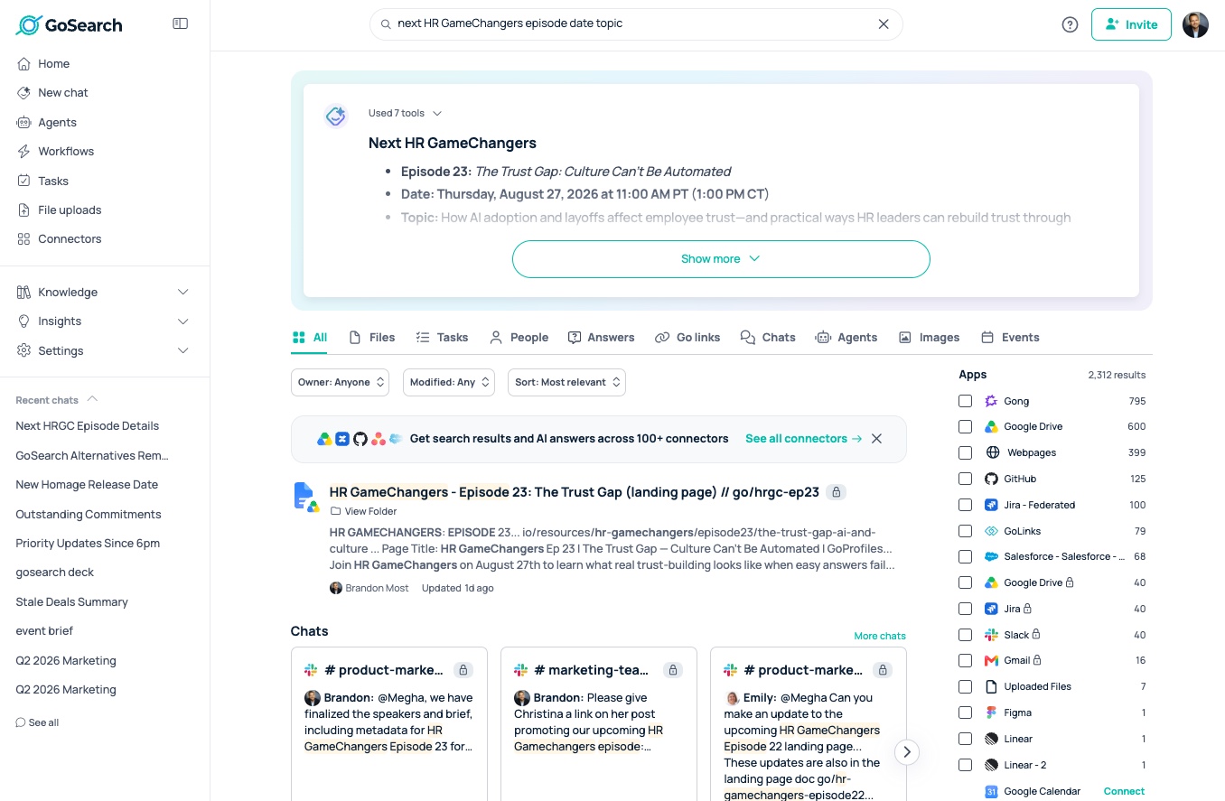Open the Emily product-marke... chat card
1225x801 pixels.
tap(809, 724)
